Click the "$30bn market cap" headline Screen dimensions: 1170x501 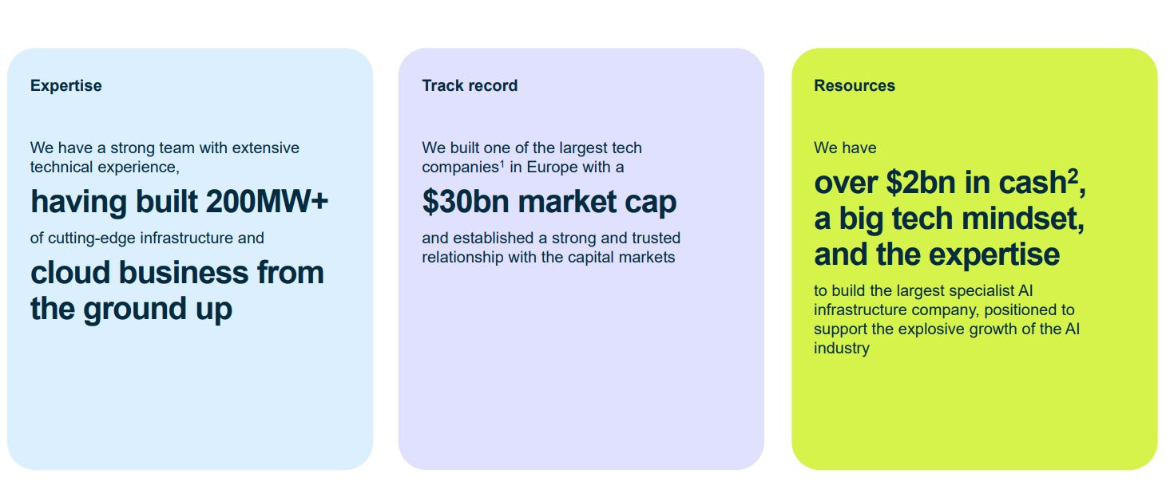[x=549, y=202]
